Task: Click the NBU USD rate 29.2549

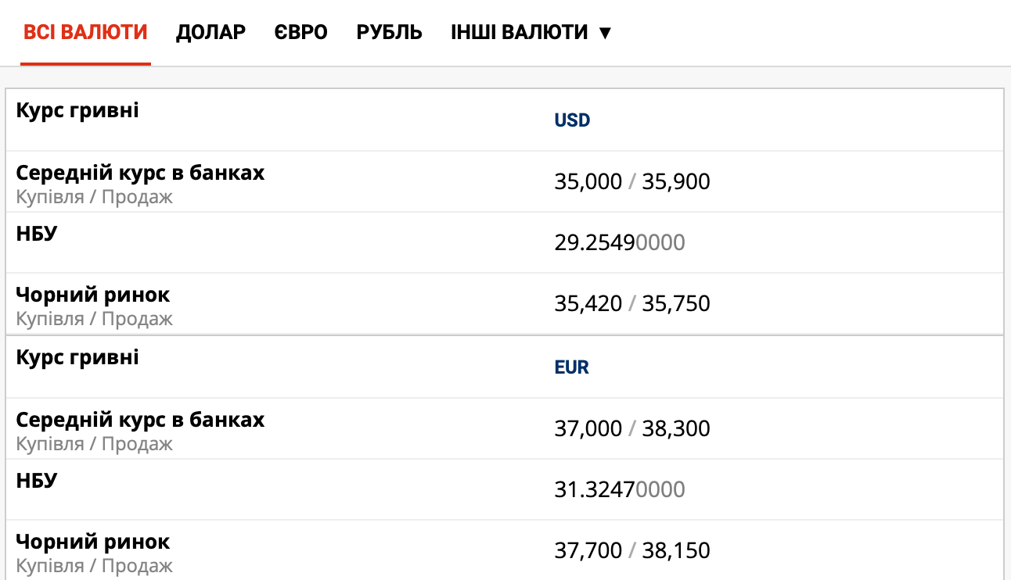Action: pyautogui.click(x=619, y=243)
